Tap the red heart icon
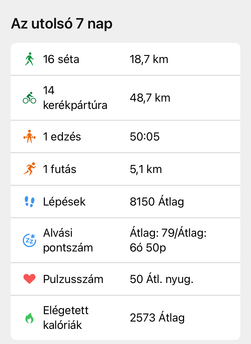Viewport: 251px width, 344px height. (29, 279)
